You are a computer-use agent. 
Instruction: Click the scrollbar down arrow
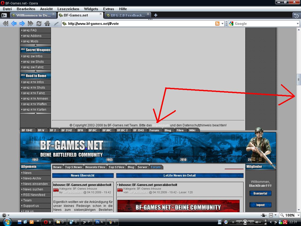coord(299,210)
